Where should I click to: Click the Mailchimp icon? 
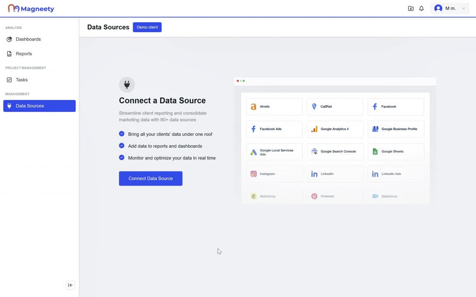click(x=253, y=196)
